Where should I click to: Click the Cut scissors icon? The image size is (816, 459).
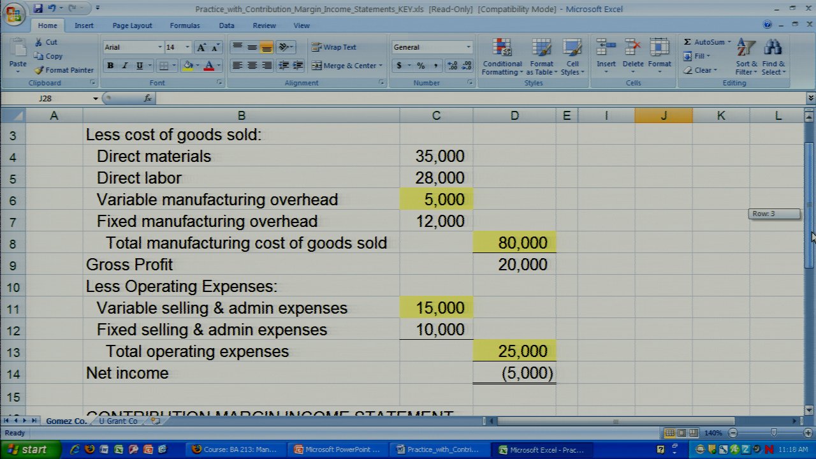tap(39, 42)
